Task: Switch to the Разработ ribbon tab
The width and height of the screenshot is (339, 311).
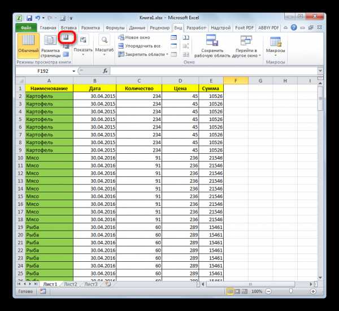Action: pyautogui.click(x=196, y=28)
